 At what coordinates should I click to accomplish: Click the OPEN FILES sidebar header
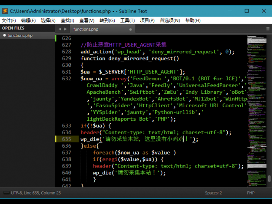(13, 28)
